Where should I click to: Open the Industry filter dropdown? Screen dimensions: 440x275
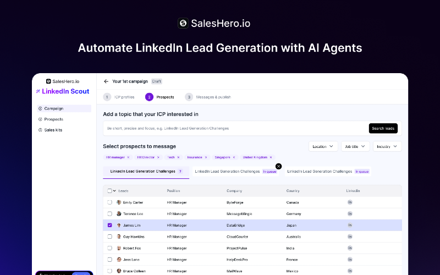coord(387,146)
